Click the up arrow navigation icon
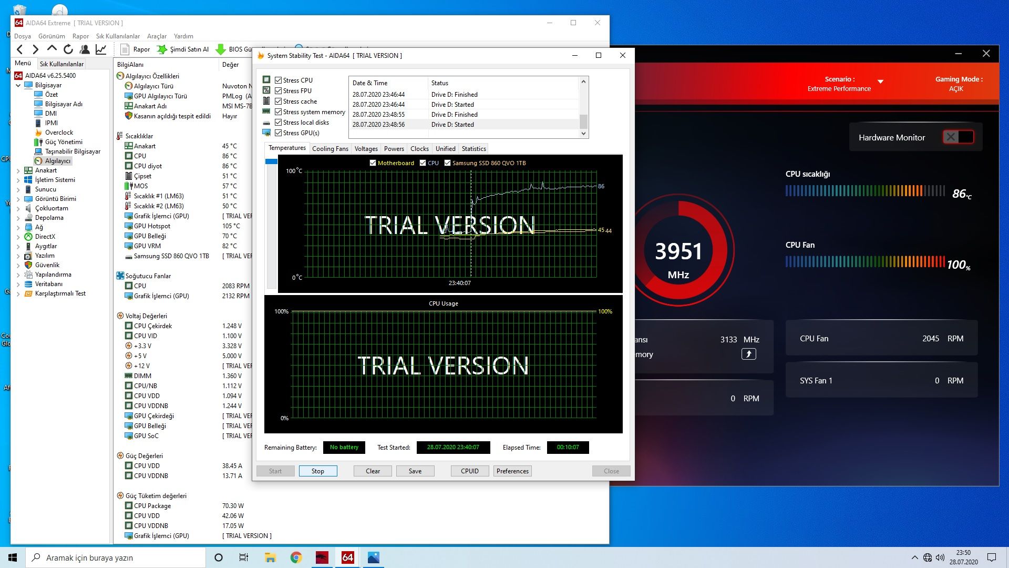 [x=52, y=49]
